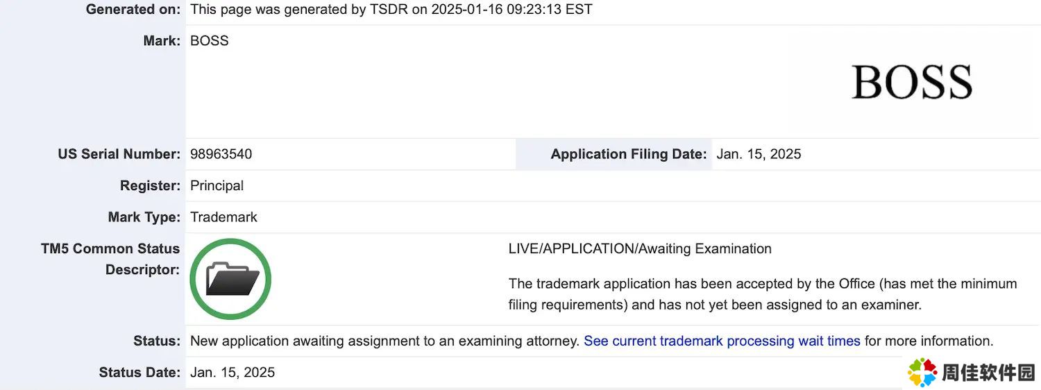Screen dimensions: 1041x390
Task: Click the green folder status icon
Action: (230, 279)
